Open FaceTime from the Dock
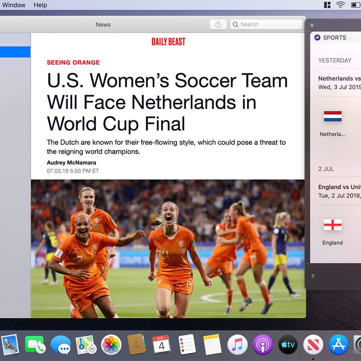This screenshot has height=361, width=361. pos(35,344)
